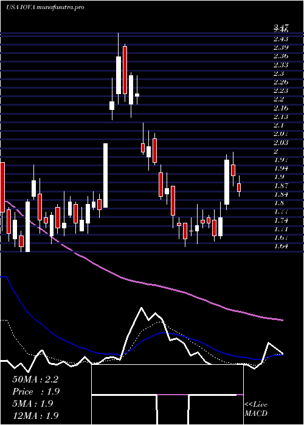
Task: Select the 2.36 price level label
Action: coord(281,56)
